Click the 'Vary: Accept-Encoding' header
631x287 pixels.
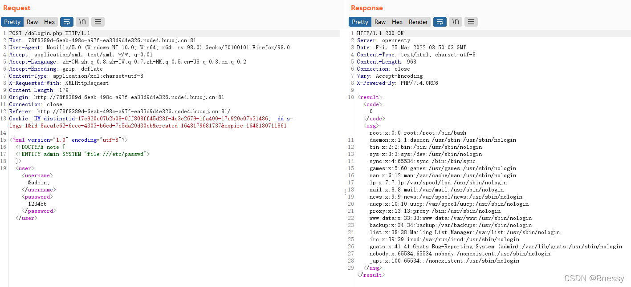point(390,76)
